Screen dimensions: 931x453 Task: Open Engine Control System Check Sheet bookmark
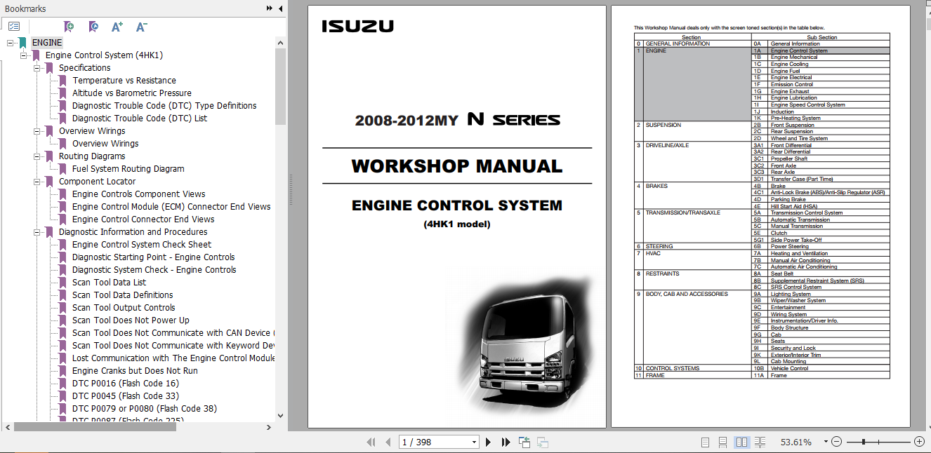(x=142, y=245)
